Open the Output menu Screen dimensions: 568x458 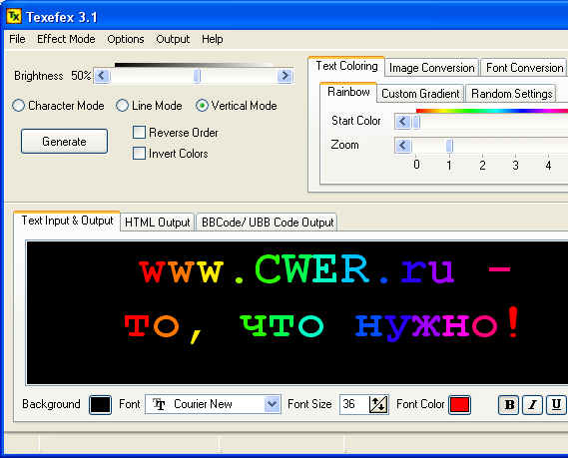click(x=173, y=39)
